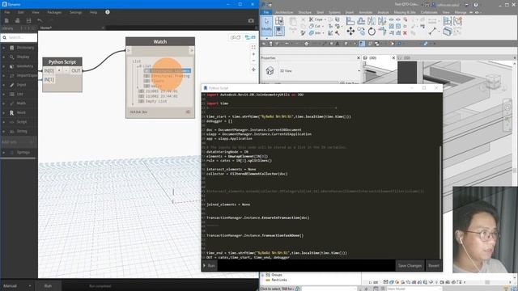The height and width of the screenshot is (291, 518).
Task: Click the Revert button in Python editor
Action: coord(434,266)
